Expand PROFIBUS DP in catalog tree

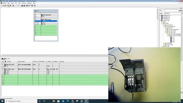coord(160,16)
